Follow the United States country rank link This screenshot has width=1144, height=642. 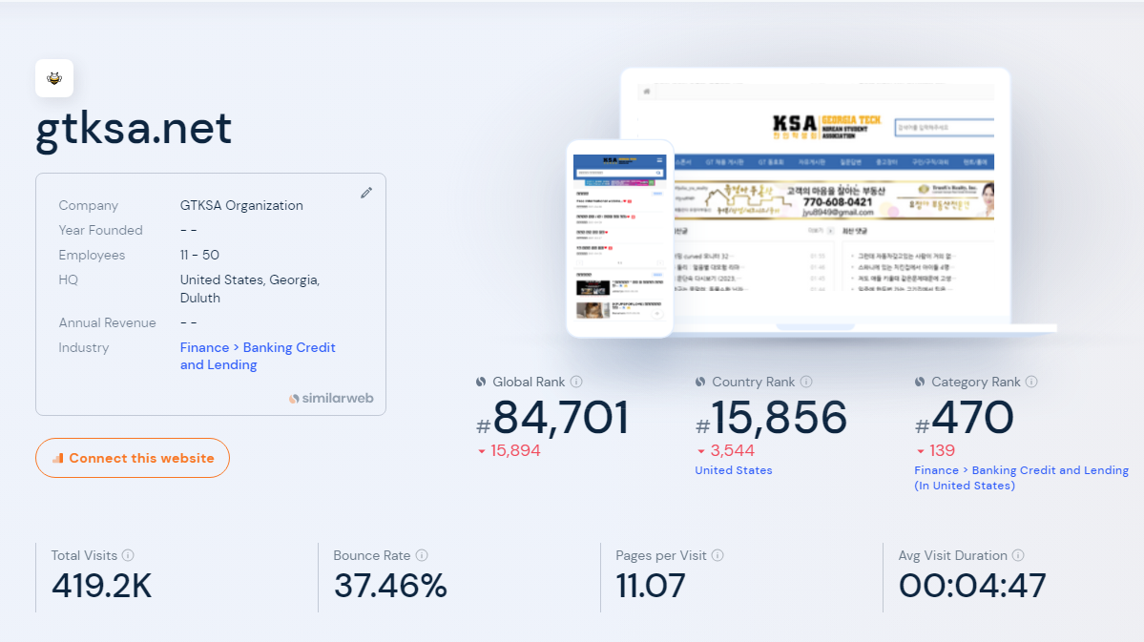coord(733,470)
